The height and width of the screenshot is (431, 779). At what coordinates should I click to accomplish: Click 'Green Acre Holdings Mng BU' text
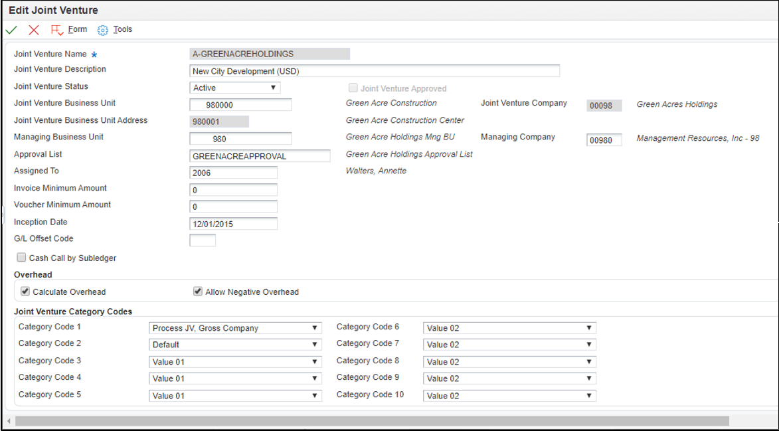coord(400,137)
